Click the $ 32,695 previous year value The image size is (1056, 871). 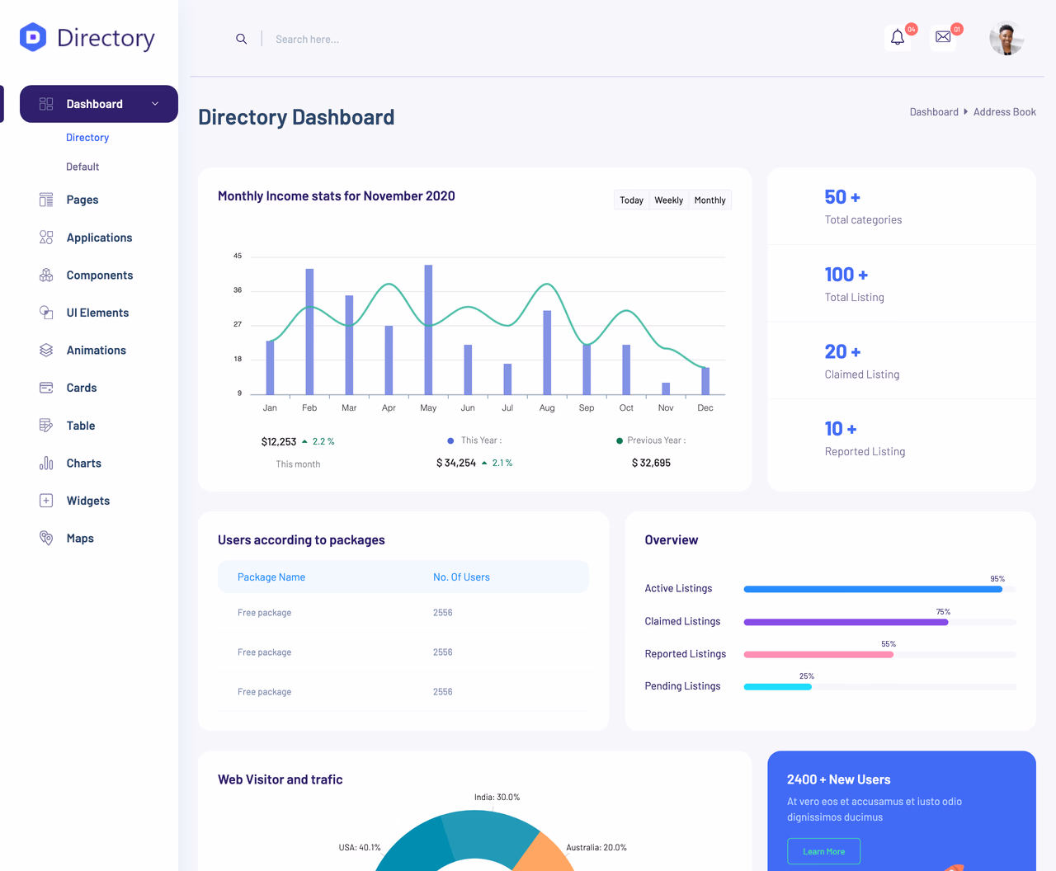pyautogui.click(x=651, y=463)
